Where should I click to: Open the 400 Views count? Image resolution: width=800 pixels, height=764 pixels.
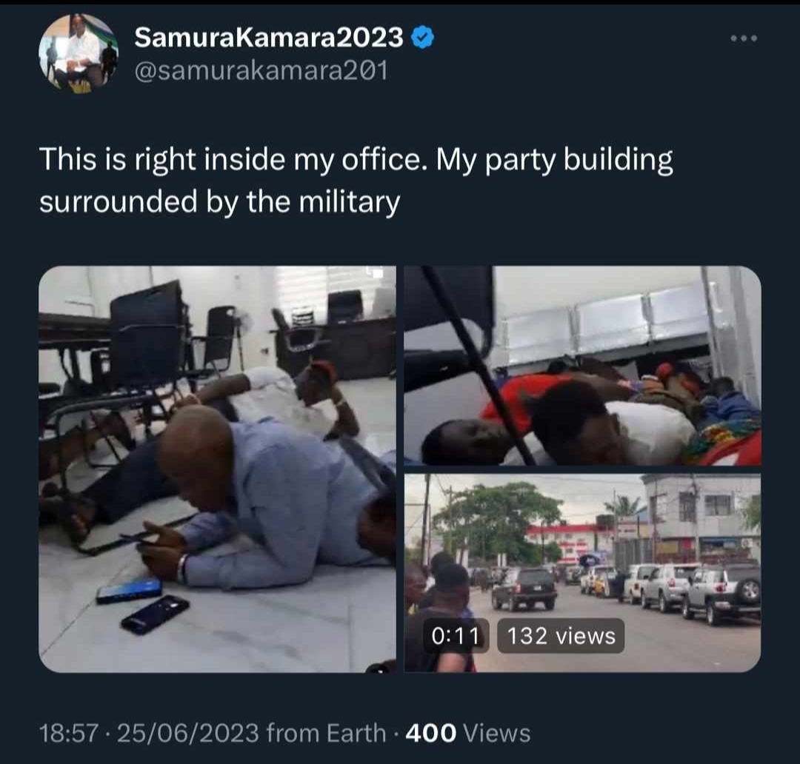[x=468, y=733]
